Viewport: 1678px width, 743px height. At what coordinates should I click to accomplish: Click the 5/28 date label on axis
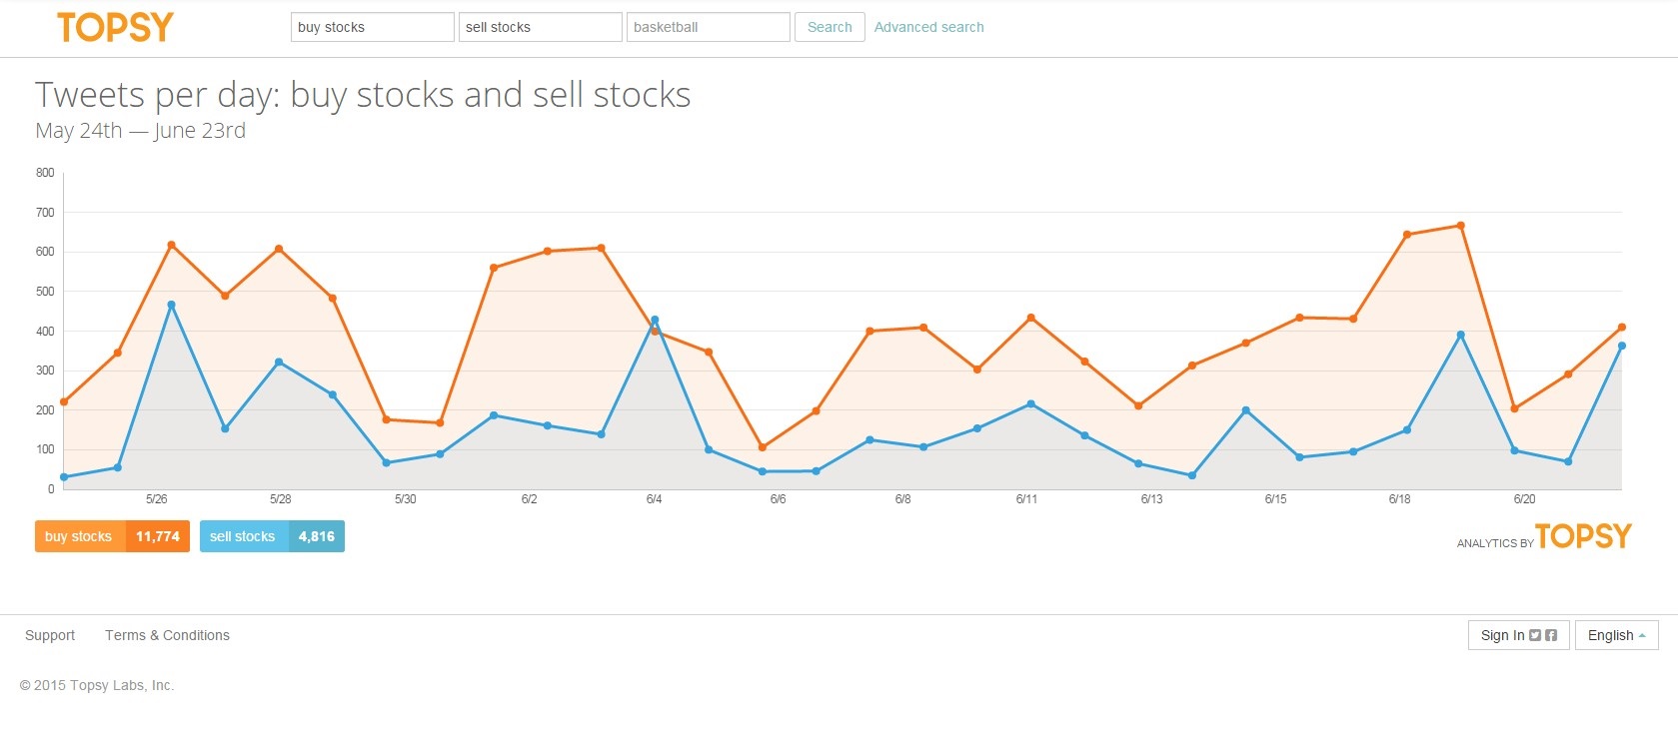tap(280, 499)
